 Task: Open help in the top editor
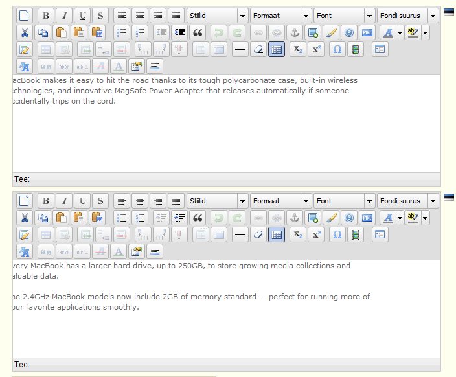point(349,32)
